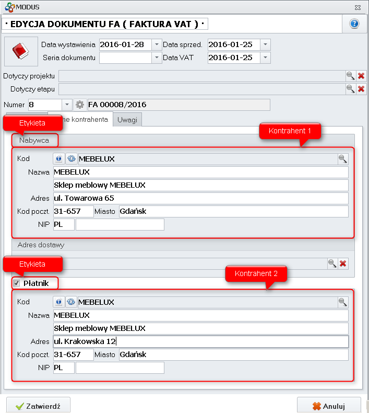Open the blue help question mark icon
The image size is (369, 413).
pos(354,24)
